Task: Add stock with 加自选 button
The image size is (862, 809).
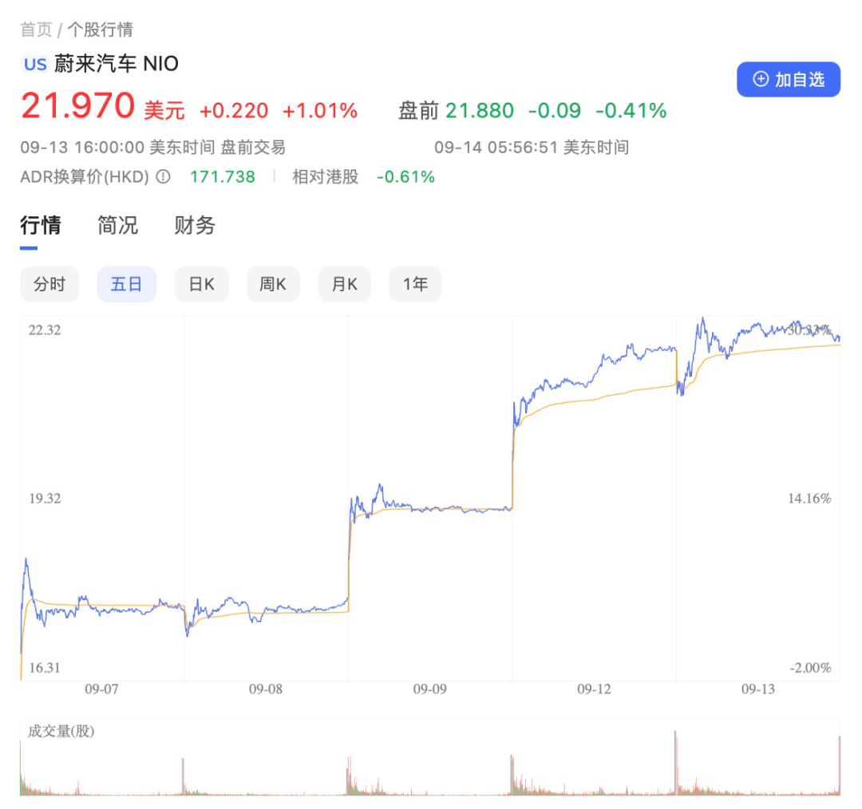Action: pyautogui.click(x=789, y=79)
